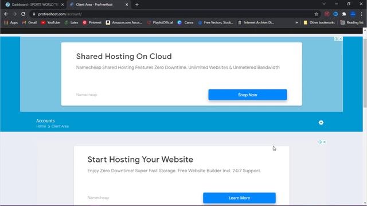Open the Extensions puzzle icon
Screen dimensions: 367x206
pyautogui.click(x=344, y=14)
